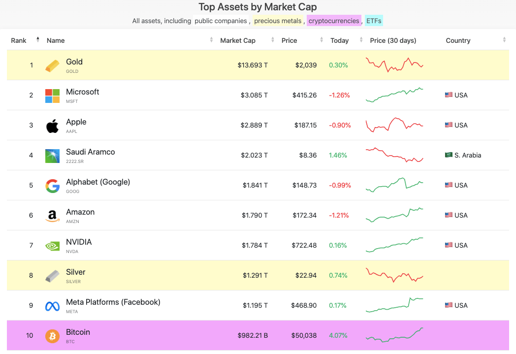
Task: Open the Meta Platforms (Facebook) page
Action: (113, 302)
